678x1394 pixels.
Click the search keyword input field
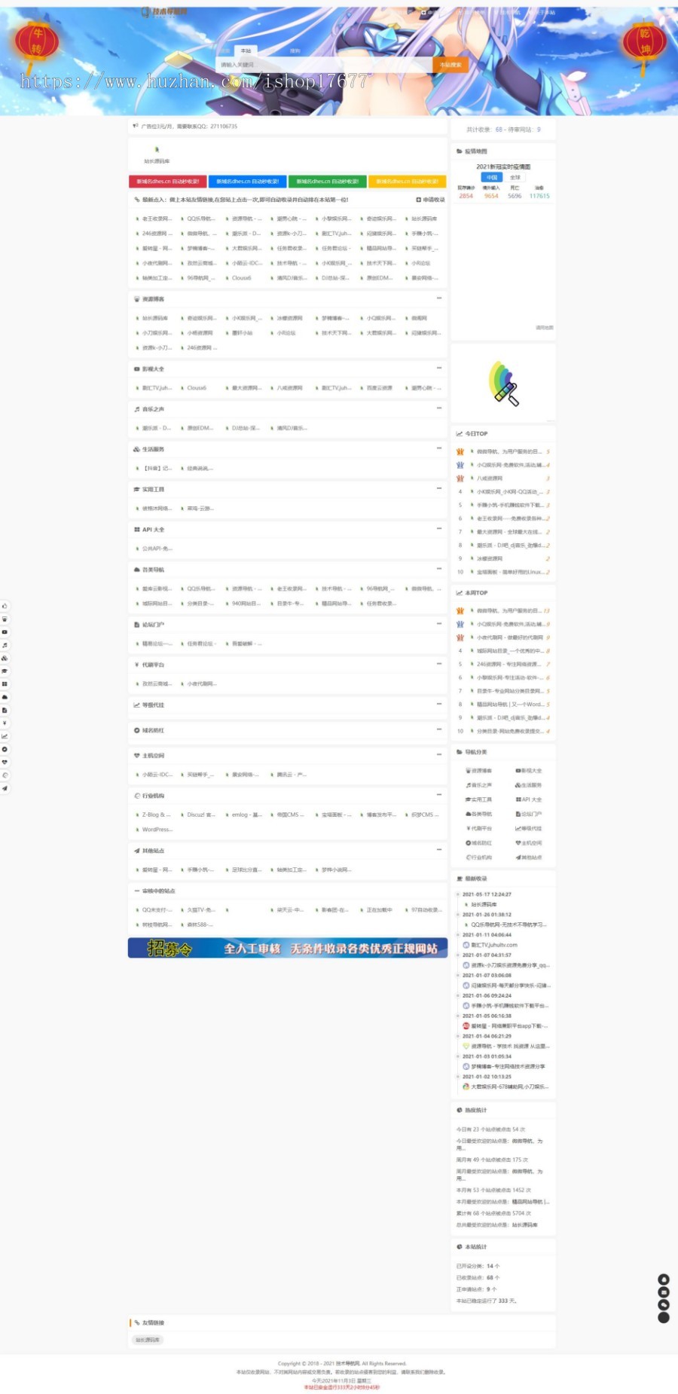point(324,66)
